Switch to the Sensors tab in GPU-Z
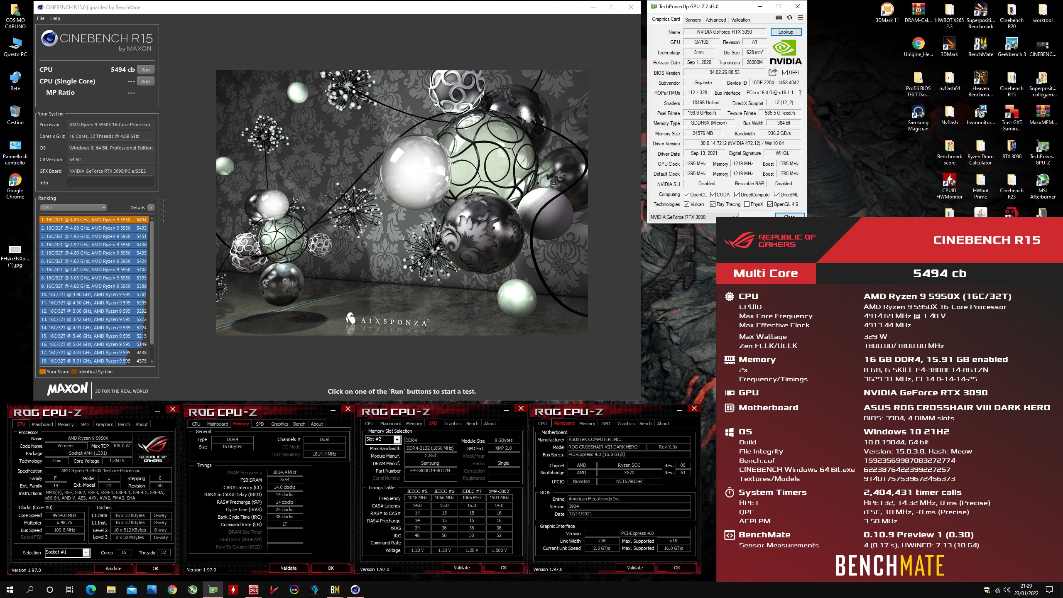Viewport: 1063px width, 598px height. (693, 20)
